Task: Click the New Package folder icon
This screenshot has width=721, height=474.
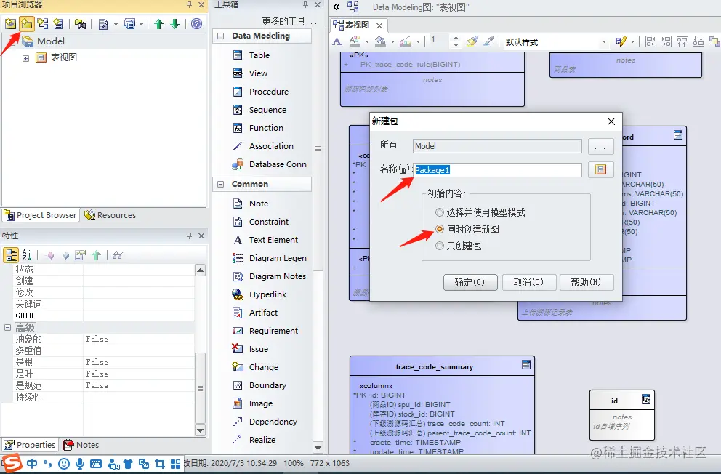Action: click(27, 23)
